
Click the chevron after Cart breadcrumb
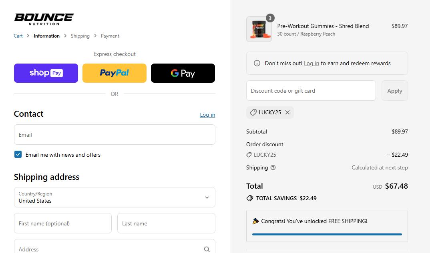[x=28, y=36]
